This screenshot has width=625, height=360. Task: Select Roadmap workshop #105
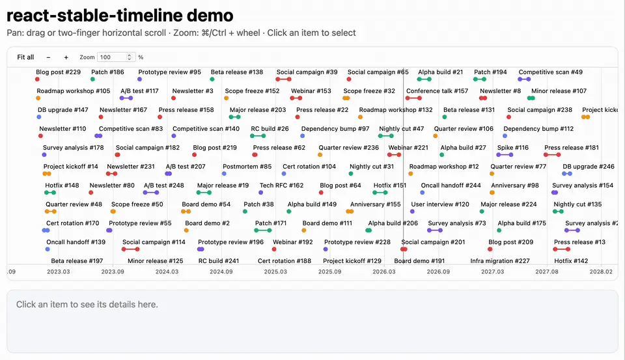74,91
